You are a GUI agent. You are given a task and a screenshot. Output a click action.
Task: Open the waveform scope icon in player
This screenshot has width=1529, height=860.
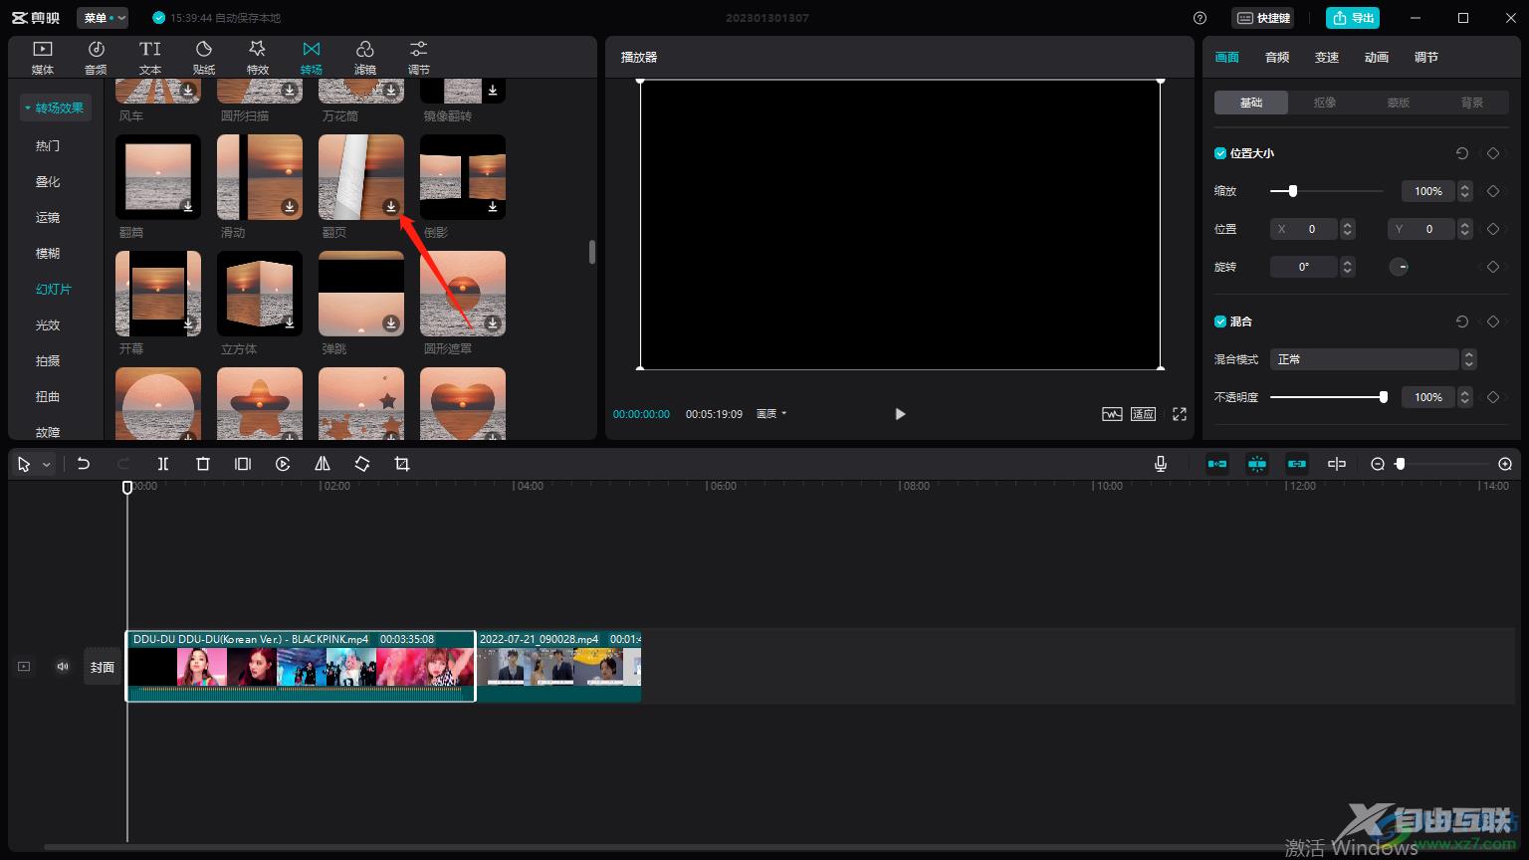(1112, 414)
